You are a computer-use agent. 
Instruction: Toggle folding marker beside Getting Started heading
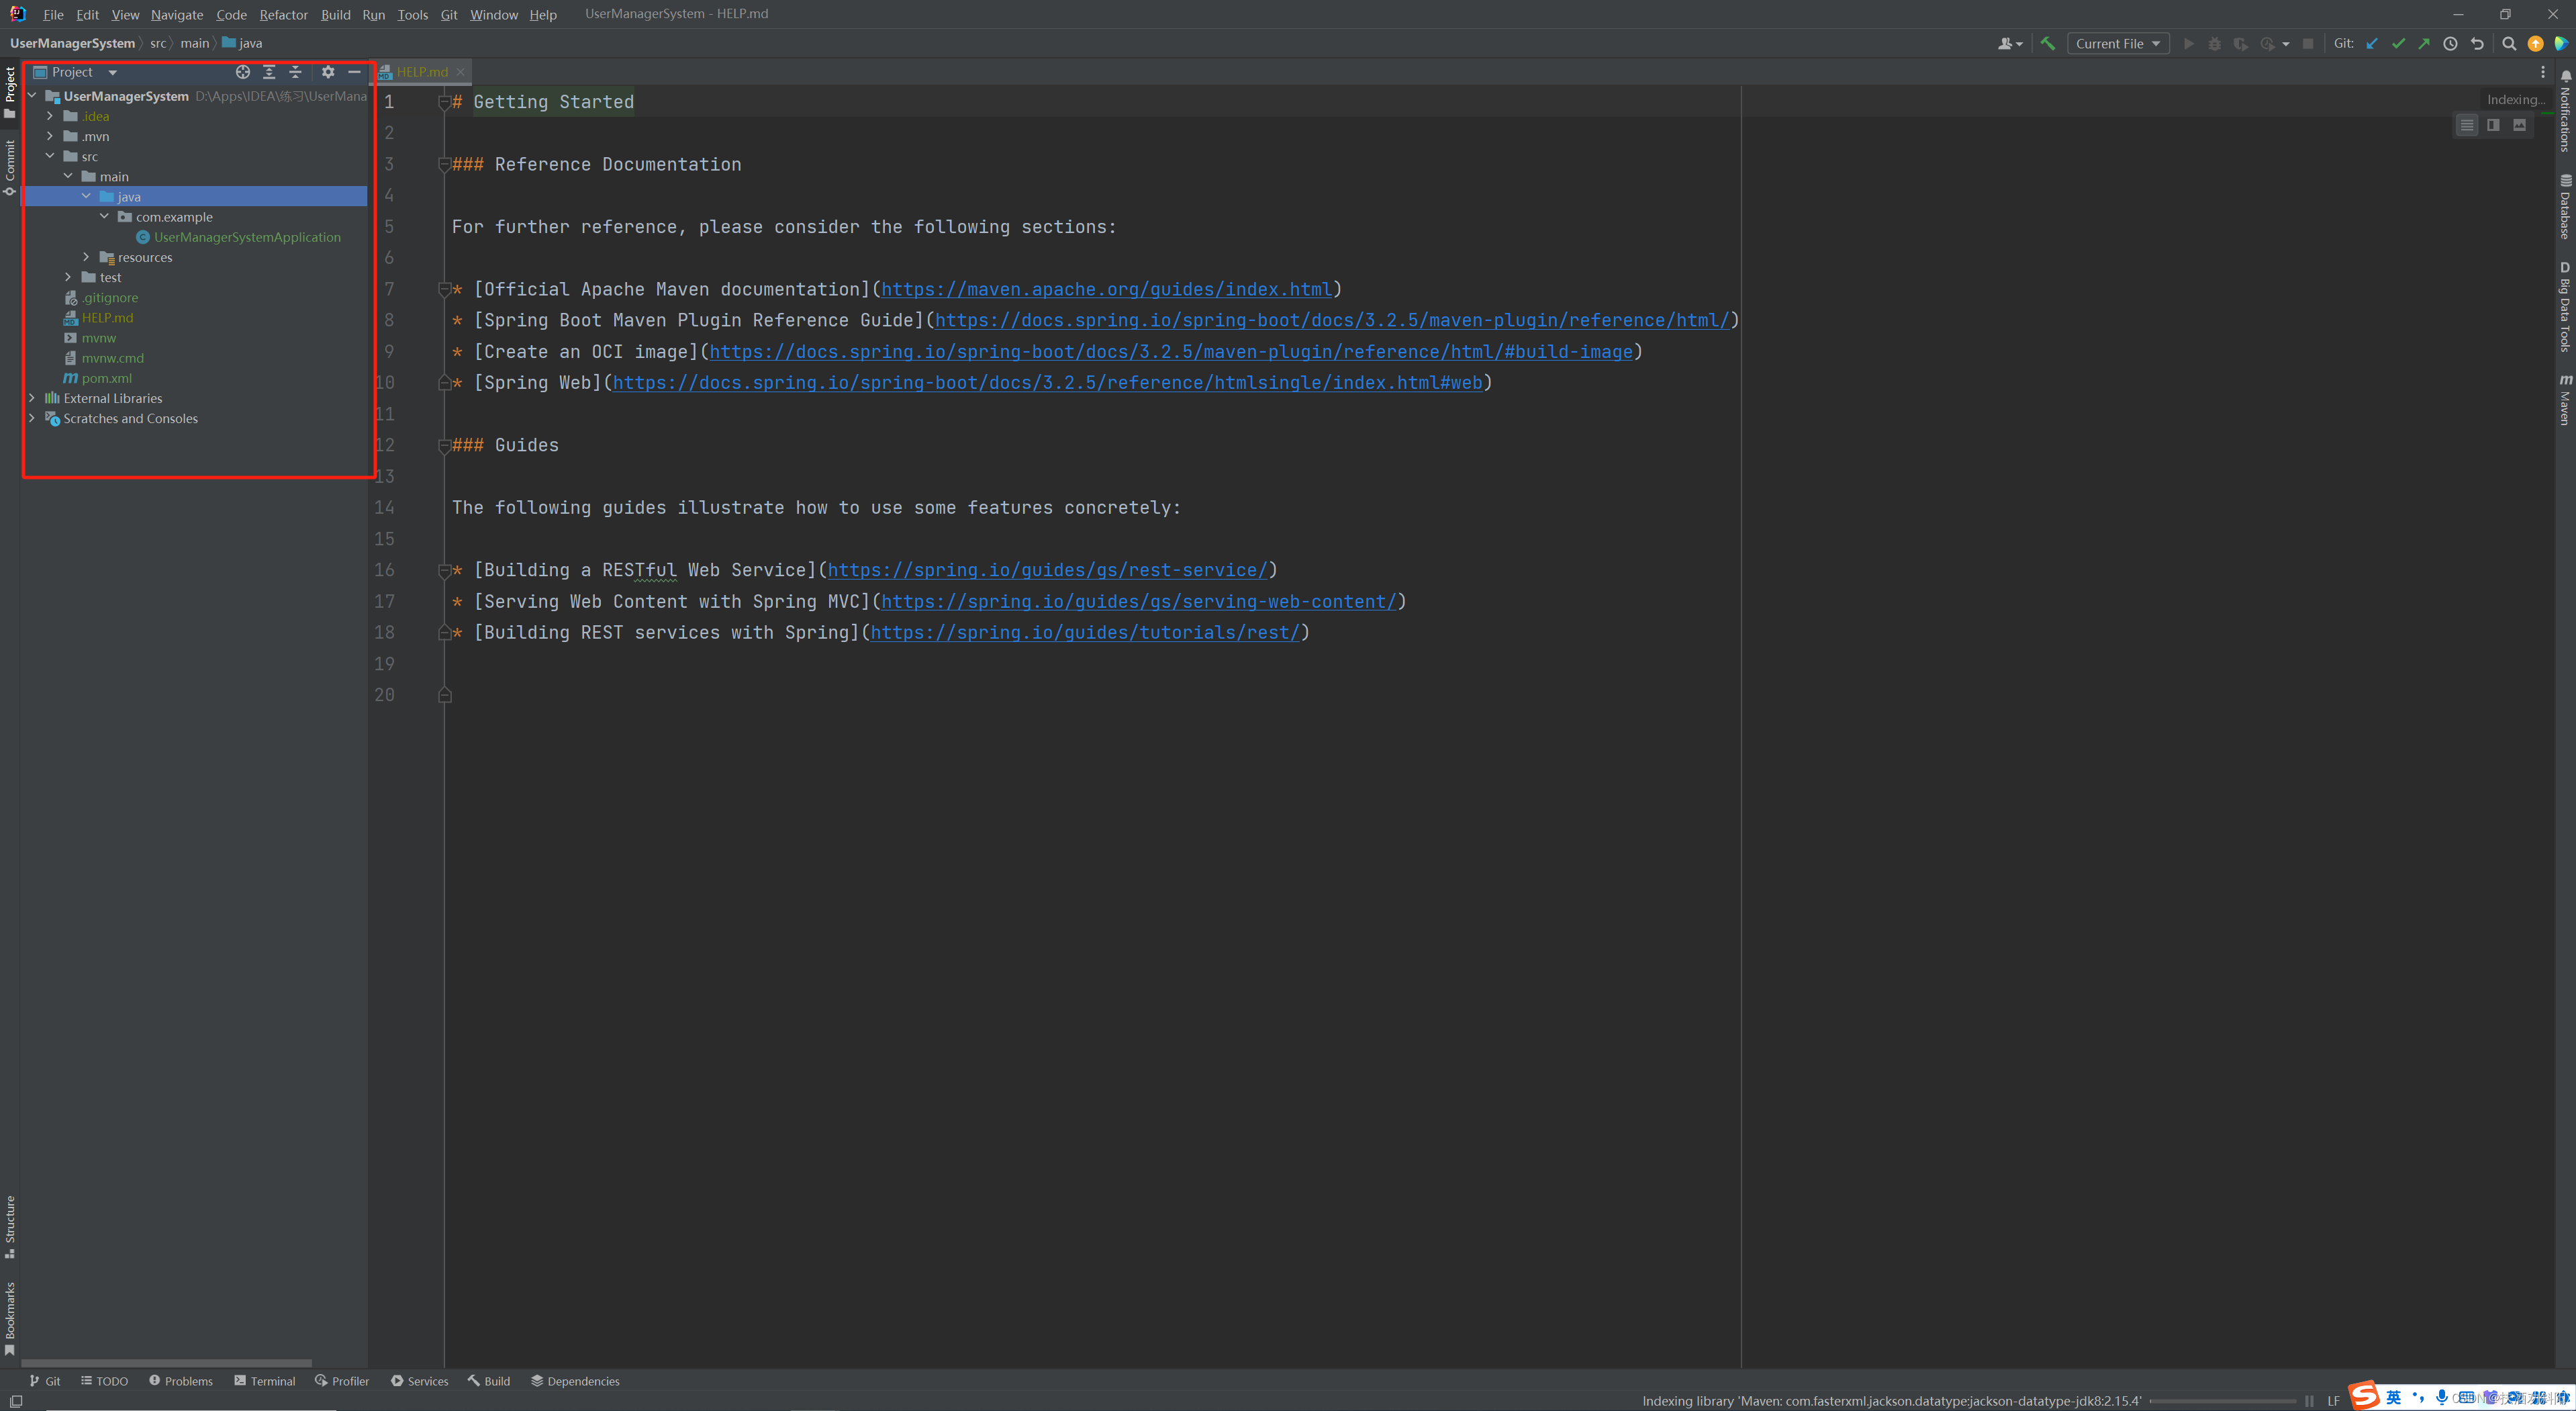pyautogui.click(x=444, y=102)
